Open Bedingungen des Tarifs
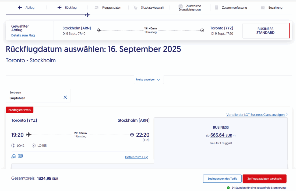The width and height of the screenshot is (296, 191). (222, 179)
